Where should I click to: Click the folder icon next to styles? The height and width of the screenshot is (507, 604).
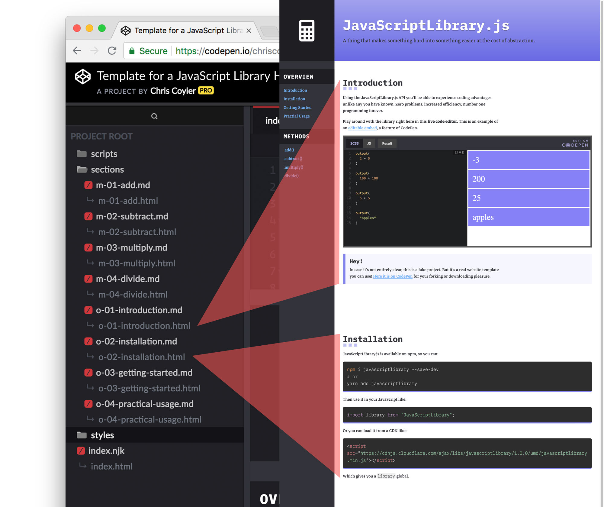(x=81, y=435)
